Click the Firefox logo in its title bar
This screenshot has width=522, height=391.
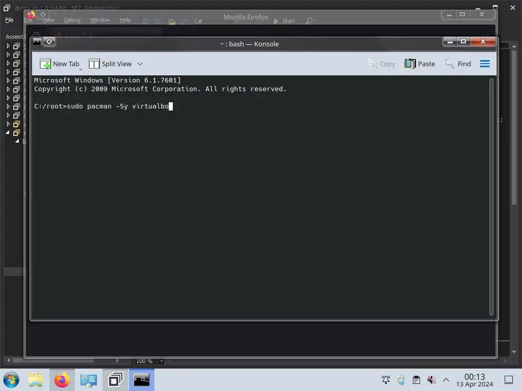31,15
